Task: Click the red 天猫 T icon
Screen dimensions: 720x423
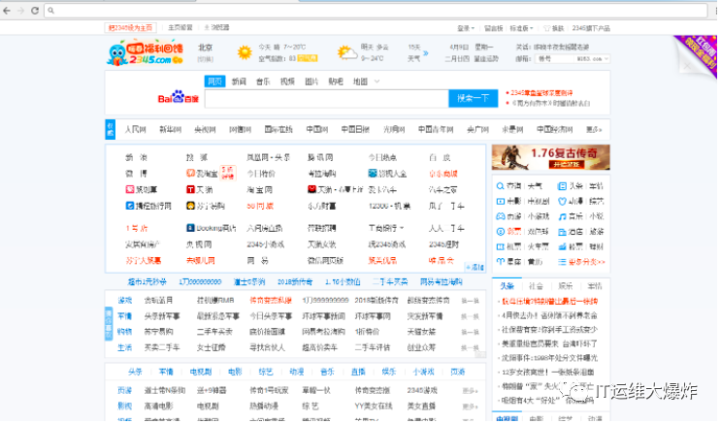Action: point(190,189)
